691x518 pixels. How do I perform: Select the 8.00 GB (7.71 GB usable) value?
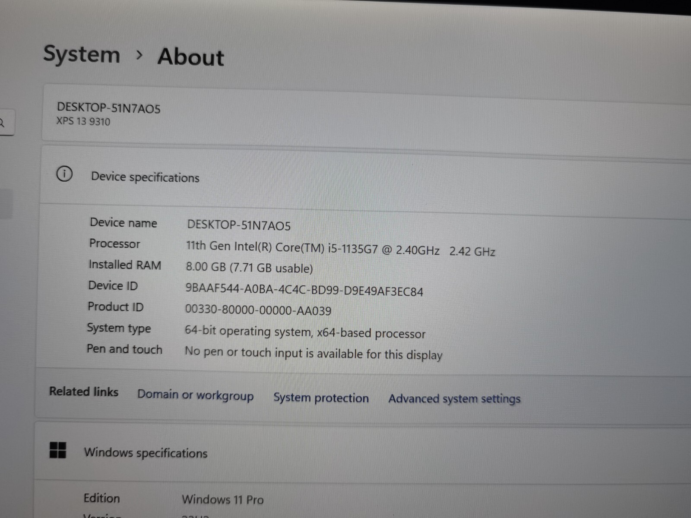click(249, 268)
